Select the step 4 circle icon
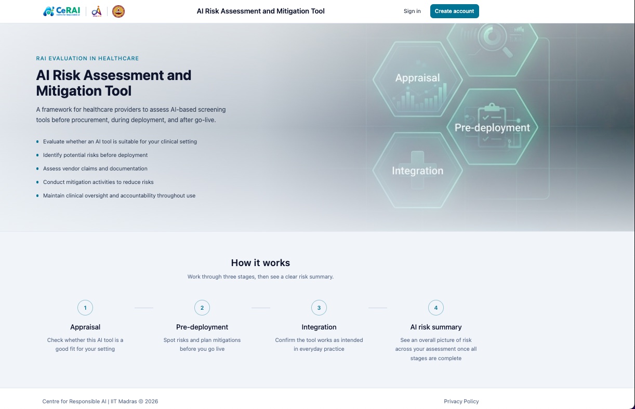The height and width of the screenshot is (409, 635). point(436,308)
